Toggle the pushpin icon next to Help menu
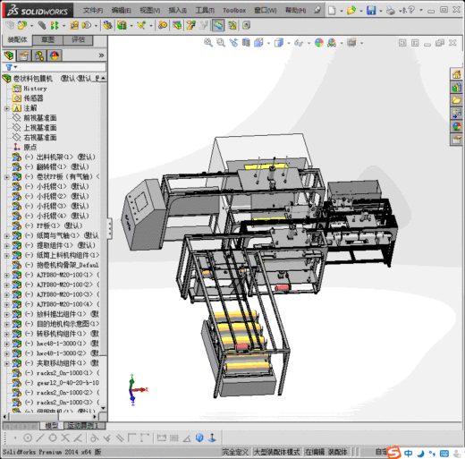This screenshot has width=465, height=459. click(317, 11)
